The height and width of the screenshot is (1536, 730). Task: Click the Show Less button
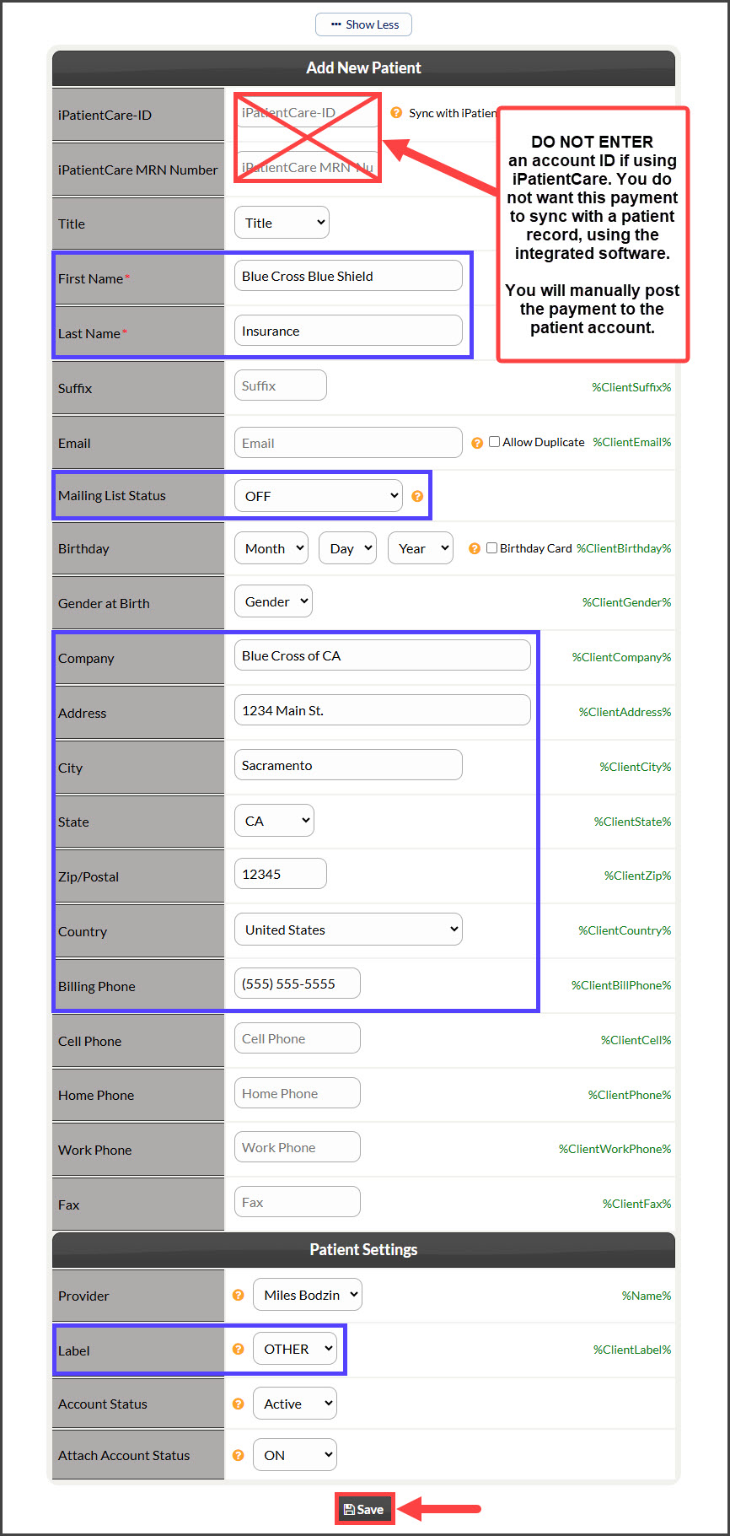click(364, 24)
